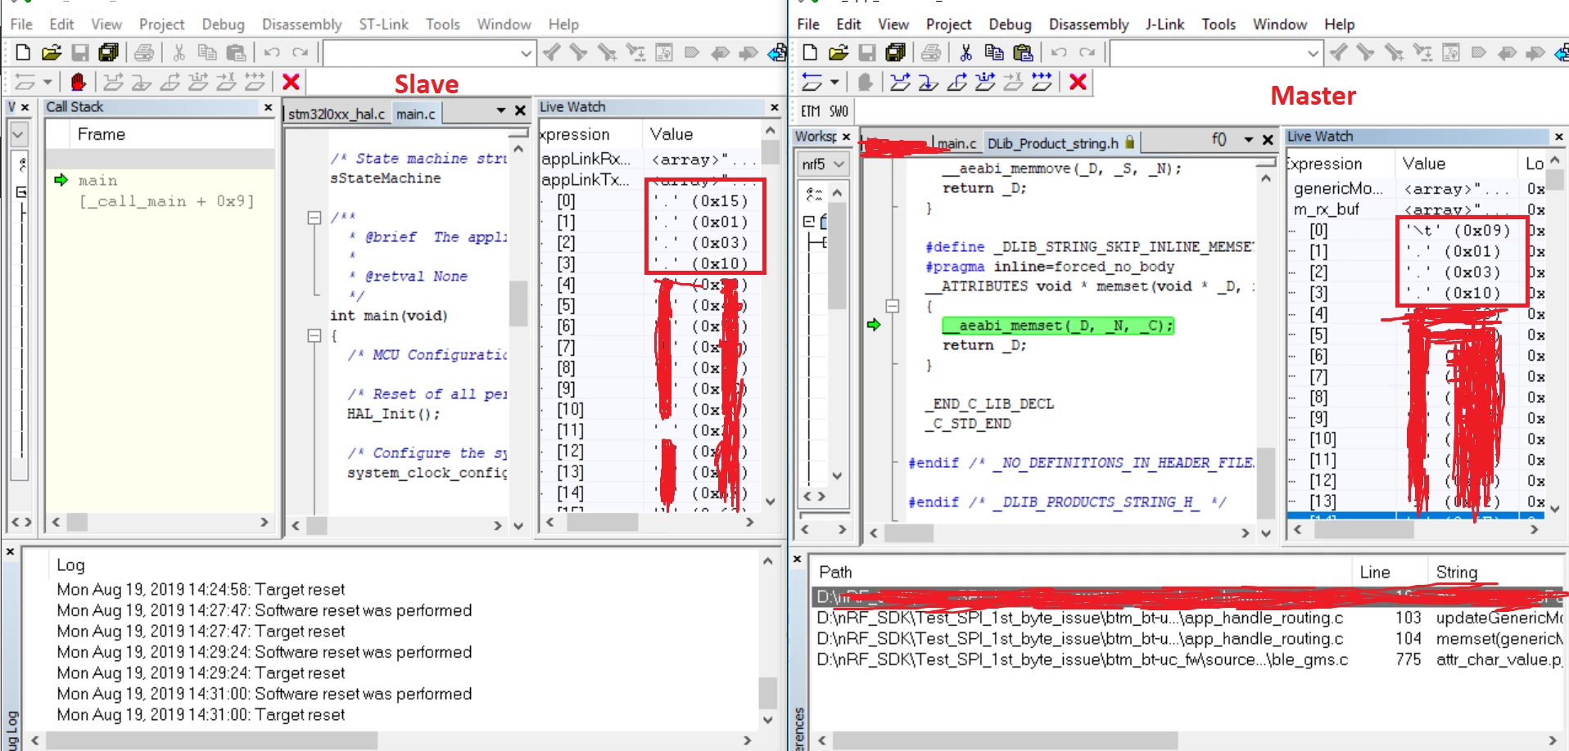Image resolution: width=1569 pixels, height=751 pixels.
Task: Click the Cut scissors icon in Master toolbar
Action: pyautogui.click(x=965, y=53)
